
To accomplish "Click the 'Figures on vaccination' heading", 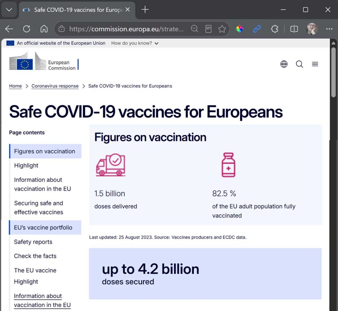I will [150, 137].
